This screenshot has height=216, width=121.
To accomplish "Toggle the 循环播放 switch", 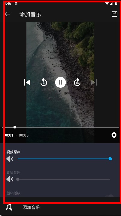I will (x=110, y=196).
